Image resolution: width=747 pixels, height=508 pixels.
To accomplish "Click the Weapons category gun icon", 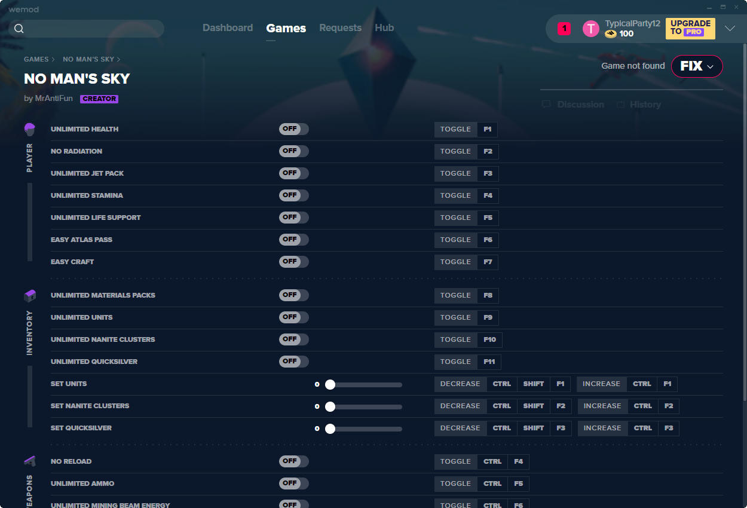I will point(30,461).
